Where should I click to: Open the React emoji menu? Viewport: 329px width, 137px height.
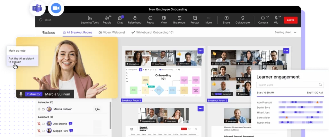click(150, 20)
